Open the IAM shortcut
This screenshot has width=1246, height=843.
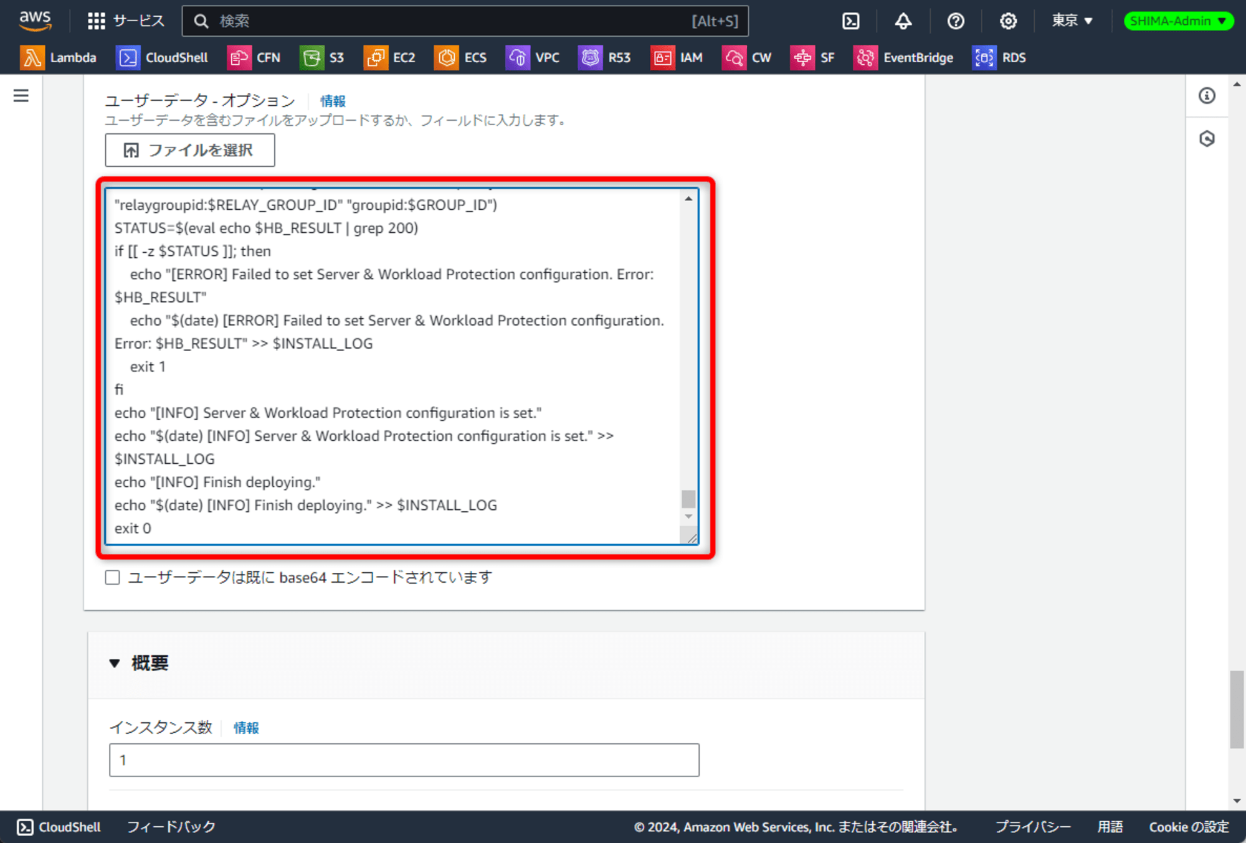click(677, 58)
